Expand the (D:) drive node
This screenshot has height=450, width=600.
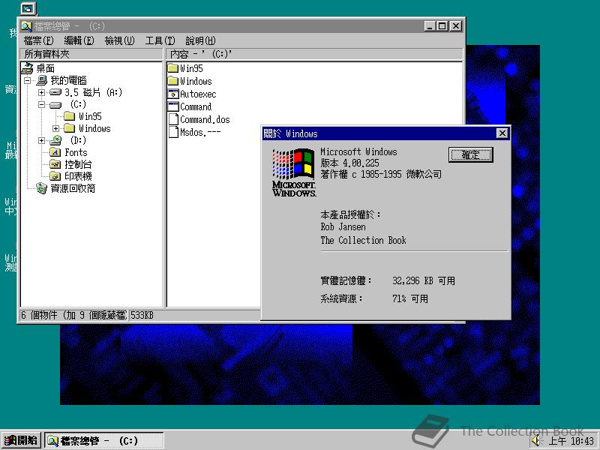(x=41, y=140)
